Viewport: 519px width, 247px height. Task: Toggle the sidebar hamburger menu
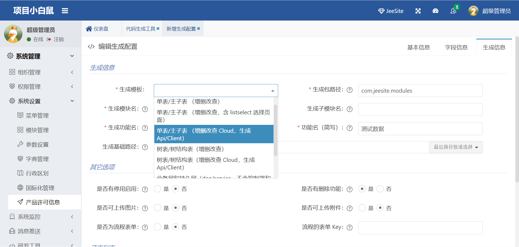pos(65,11)
